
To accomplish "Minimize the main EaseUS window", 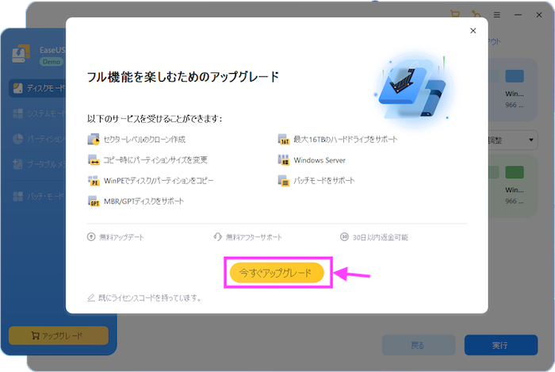I will (x=518, y=15).
